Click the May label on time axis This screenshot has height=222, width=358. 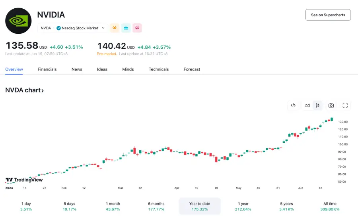click(x=239, y=188)
